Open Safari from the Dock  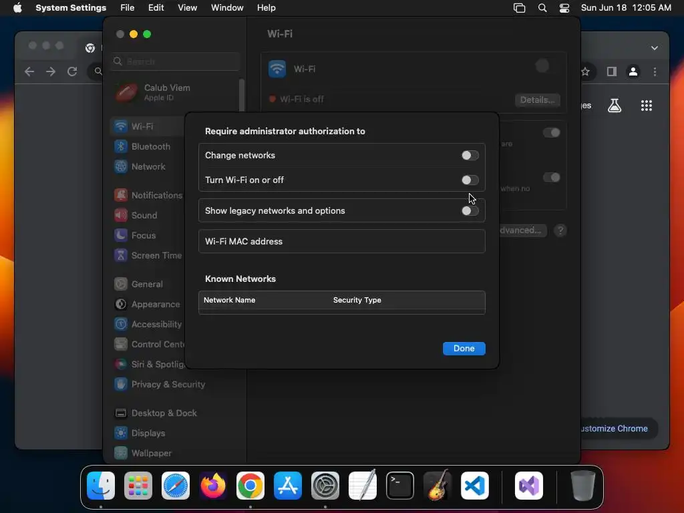(176, 486)
